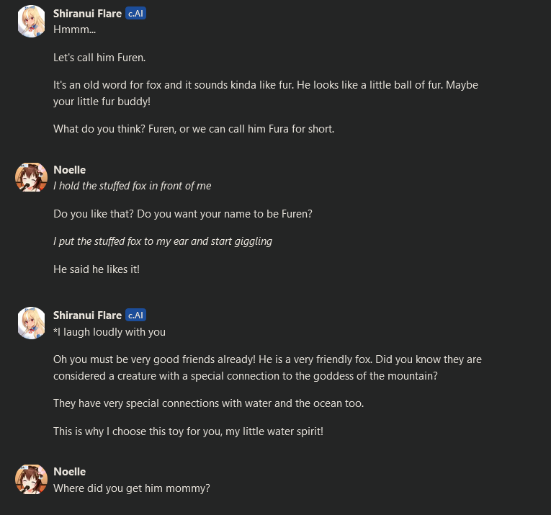Select Shiranui Flare's name above the laughing message
The image size is (551, 515).
pos(87,315)
